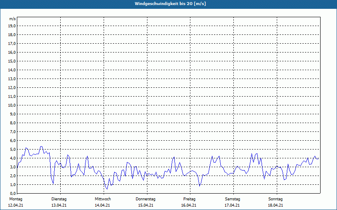The width and height of the screenshot is (337, 210).
Task: Click the '19,0' y-axis label
Action: [x=12, y=26]
